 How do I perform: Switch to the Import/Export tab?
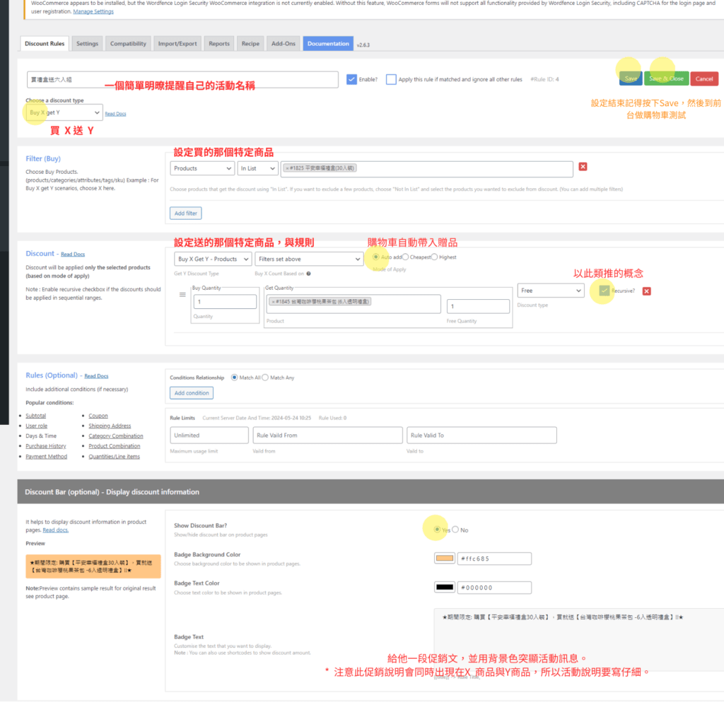tap(177, 44)
